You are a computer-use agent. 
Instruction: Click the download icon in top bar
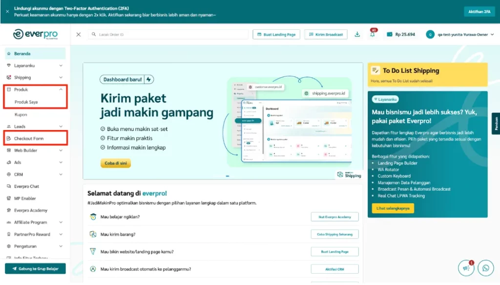click(357, 34)
